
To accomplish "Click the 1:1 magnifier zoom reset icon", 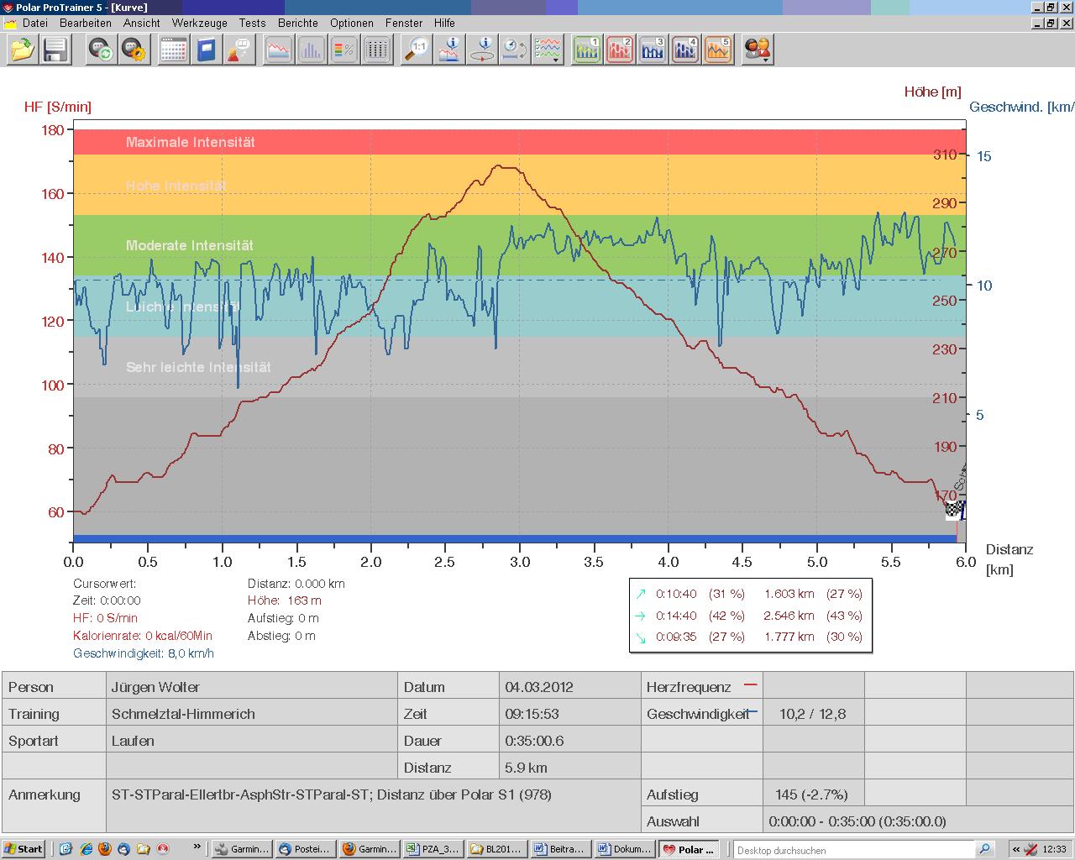I will coord(417,50).
